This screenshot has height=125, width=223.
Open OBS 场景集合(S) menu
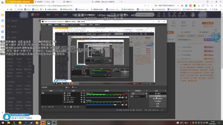(x=83, y=25)
